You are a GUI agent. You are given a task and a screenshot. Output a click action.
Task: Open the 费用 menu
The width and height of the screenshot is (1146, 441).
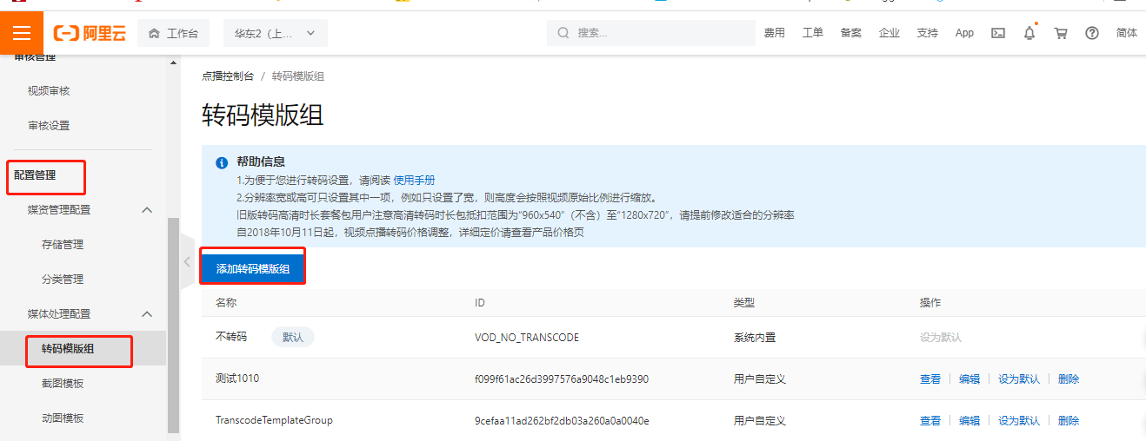coord(774,33)
